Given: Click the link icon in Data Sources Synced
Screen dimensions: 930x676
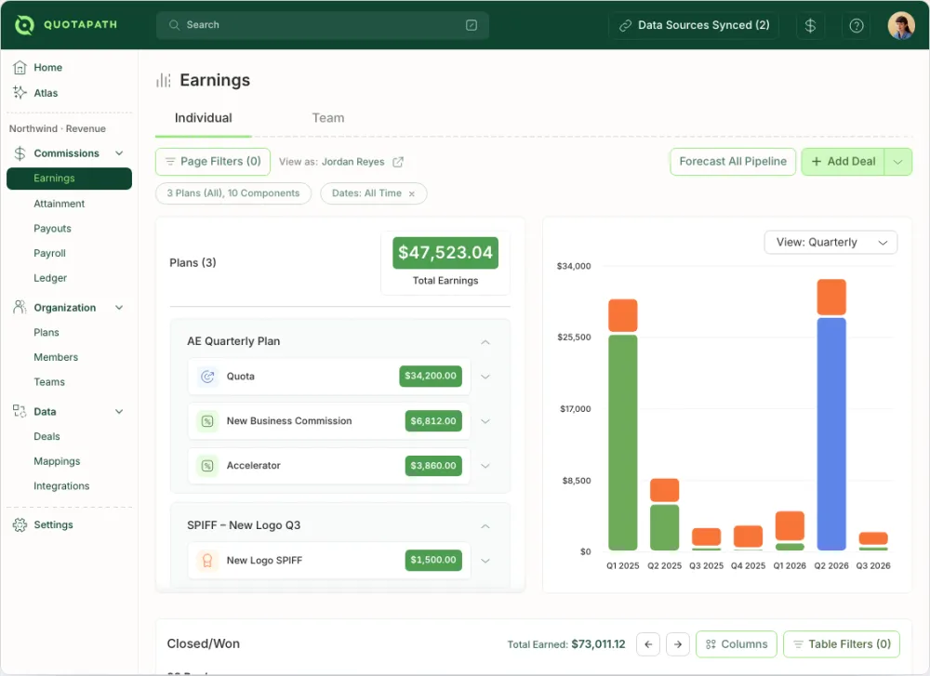Looking at the screenshot, I should tap(625, 25).
